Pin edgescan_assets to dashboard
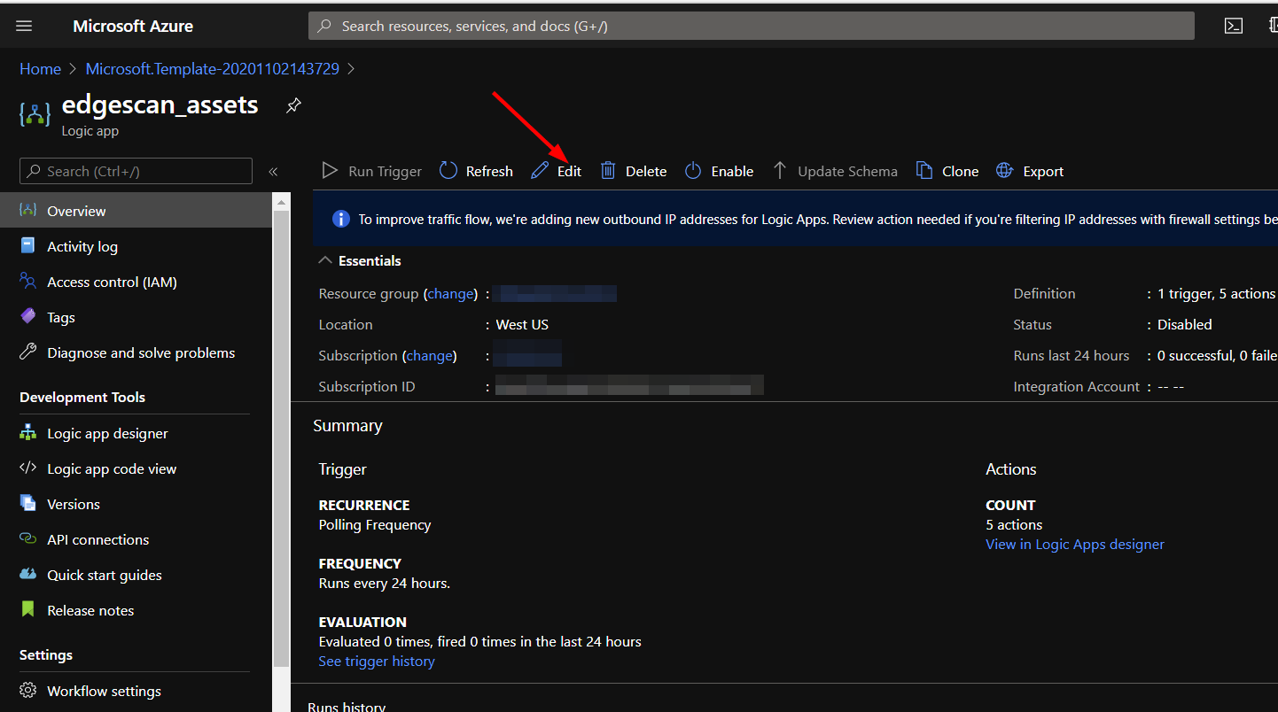Screen dimensions: 1278x712 [293, 105]
